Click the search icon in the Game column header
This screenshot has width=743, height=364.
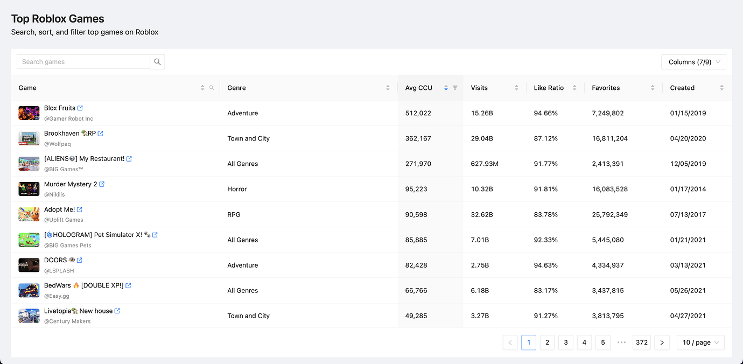pos(211,87)
